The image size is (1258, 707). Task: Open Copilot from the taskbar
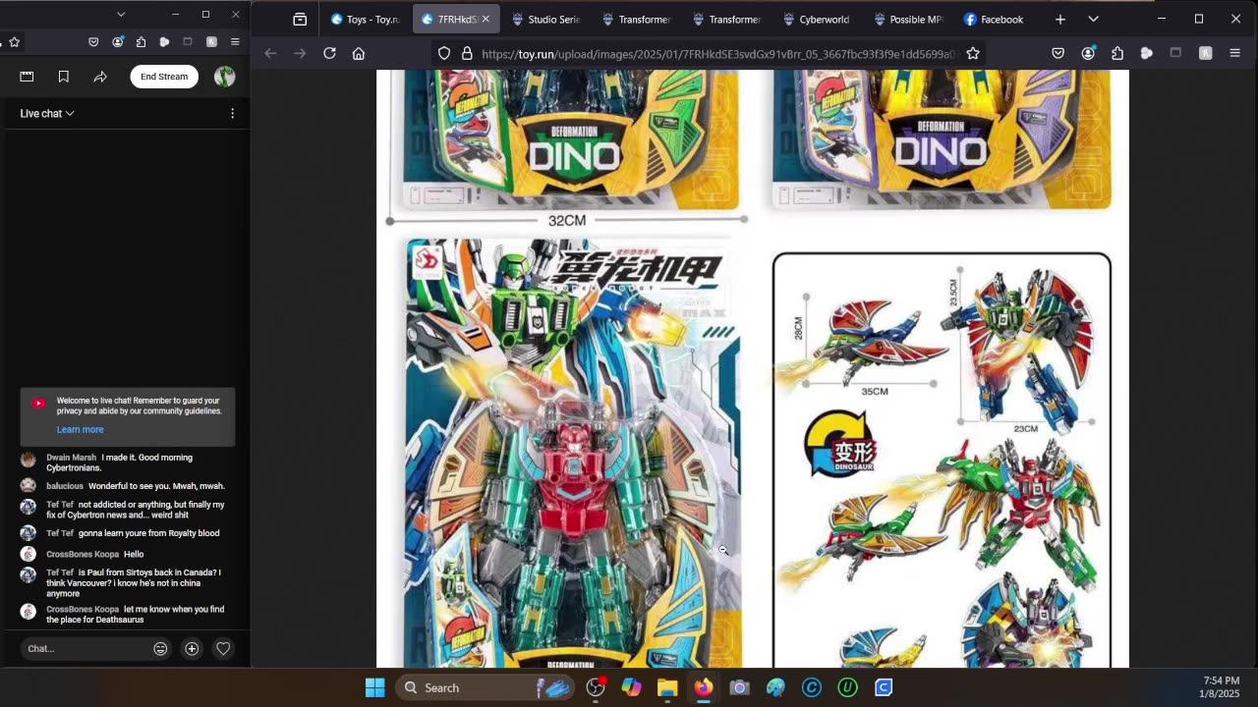(x=631, y=687)
